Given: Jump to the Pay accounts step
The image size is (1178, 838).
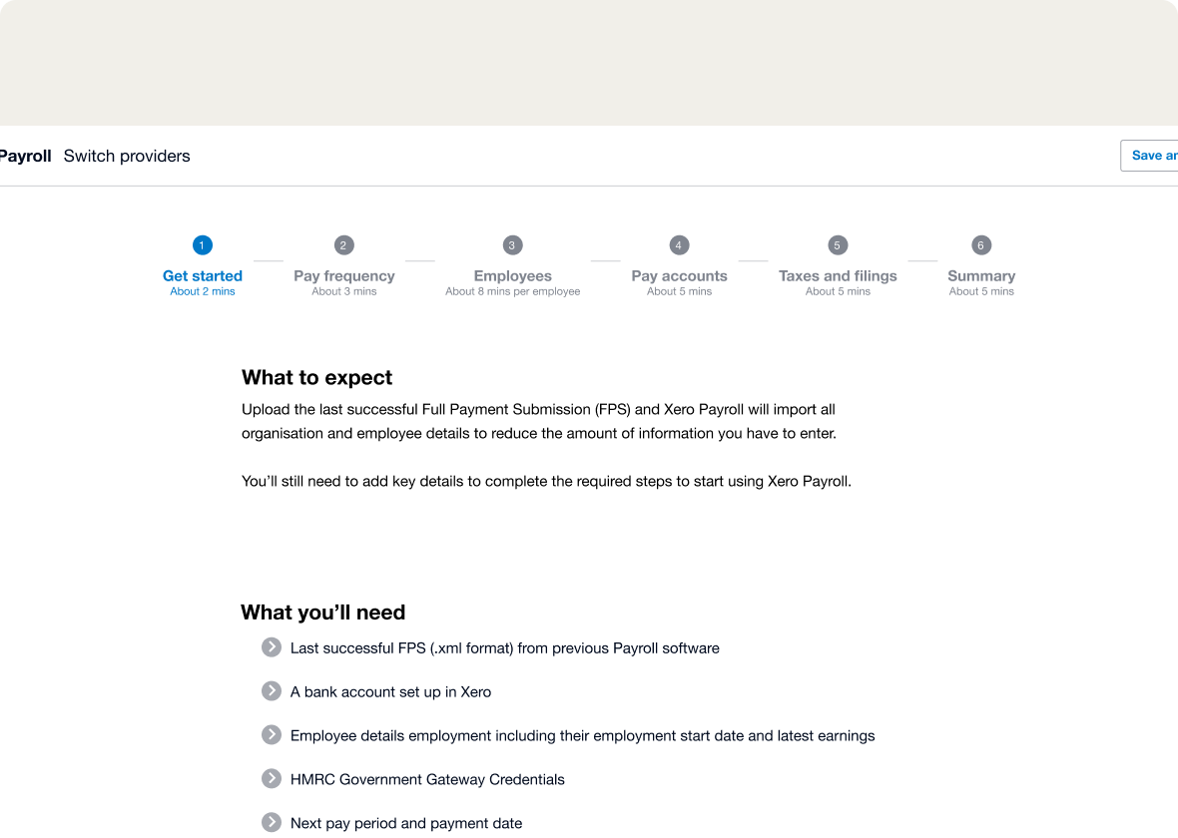Looking at the screenshot, I should (679, 276).
